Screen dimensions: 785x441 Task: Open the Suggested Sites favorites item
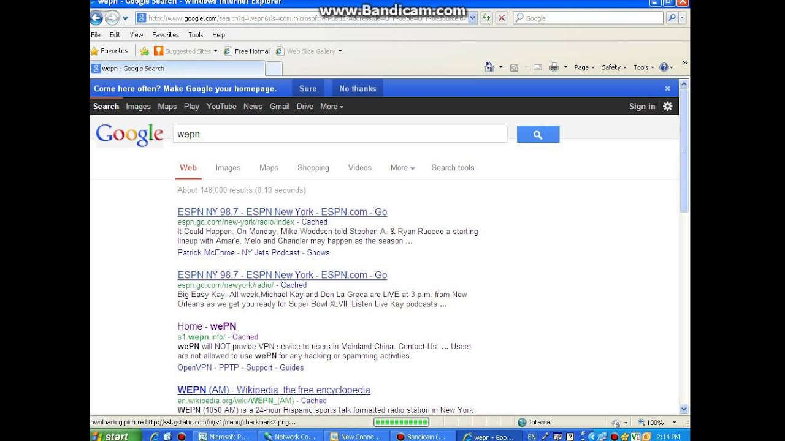(185, 51)
